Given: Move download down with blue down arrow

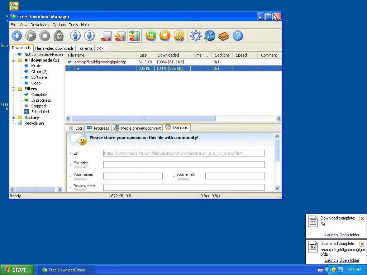Looking at the screenshot, I should (89, 36).
